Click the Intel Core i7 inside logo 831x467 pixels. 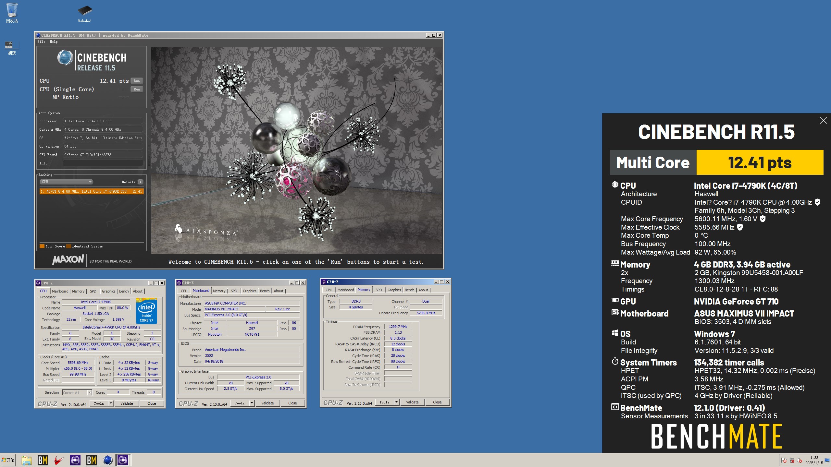click(146, 311)
